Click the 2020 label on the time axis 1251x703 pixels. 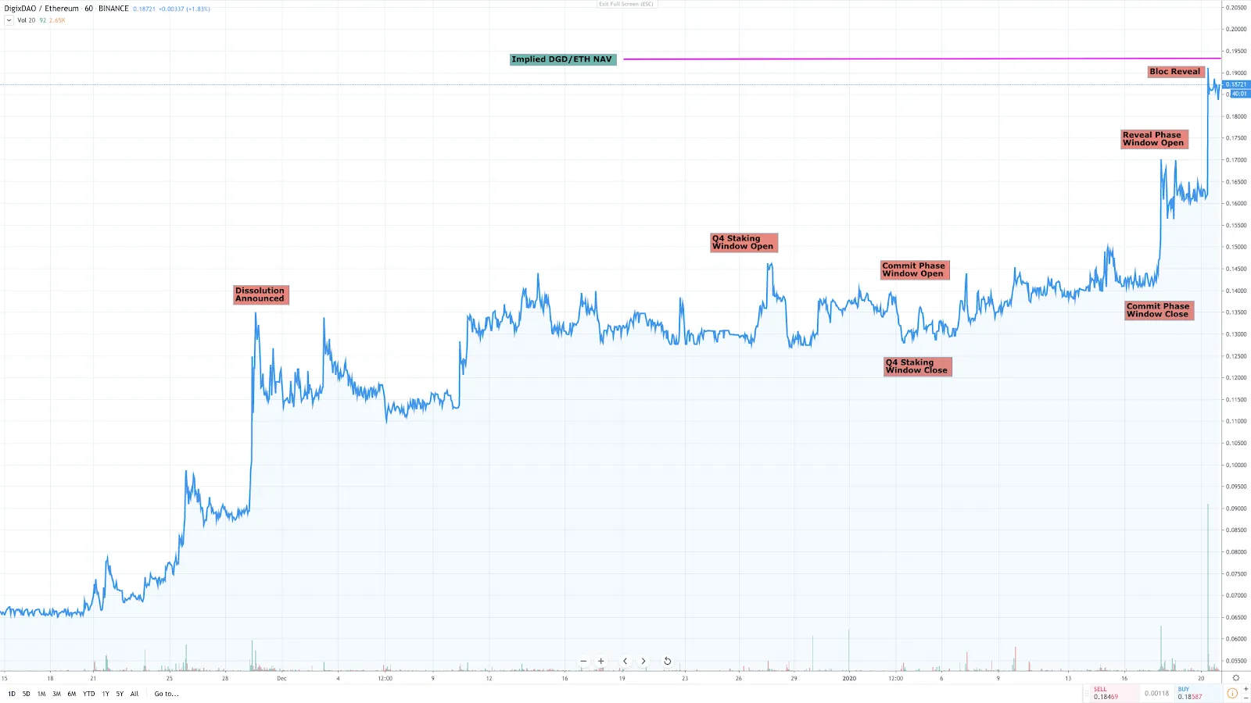849,678
